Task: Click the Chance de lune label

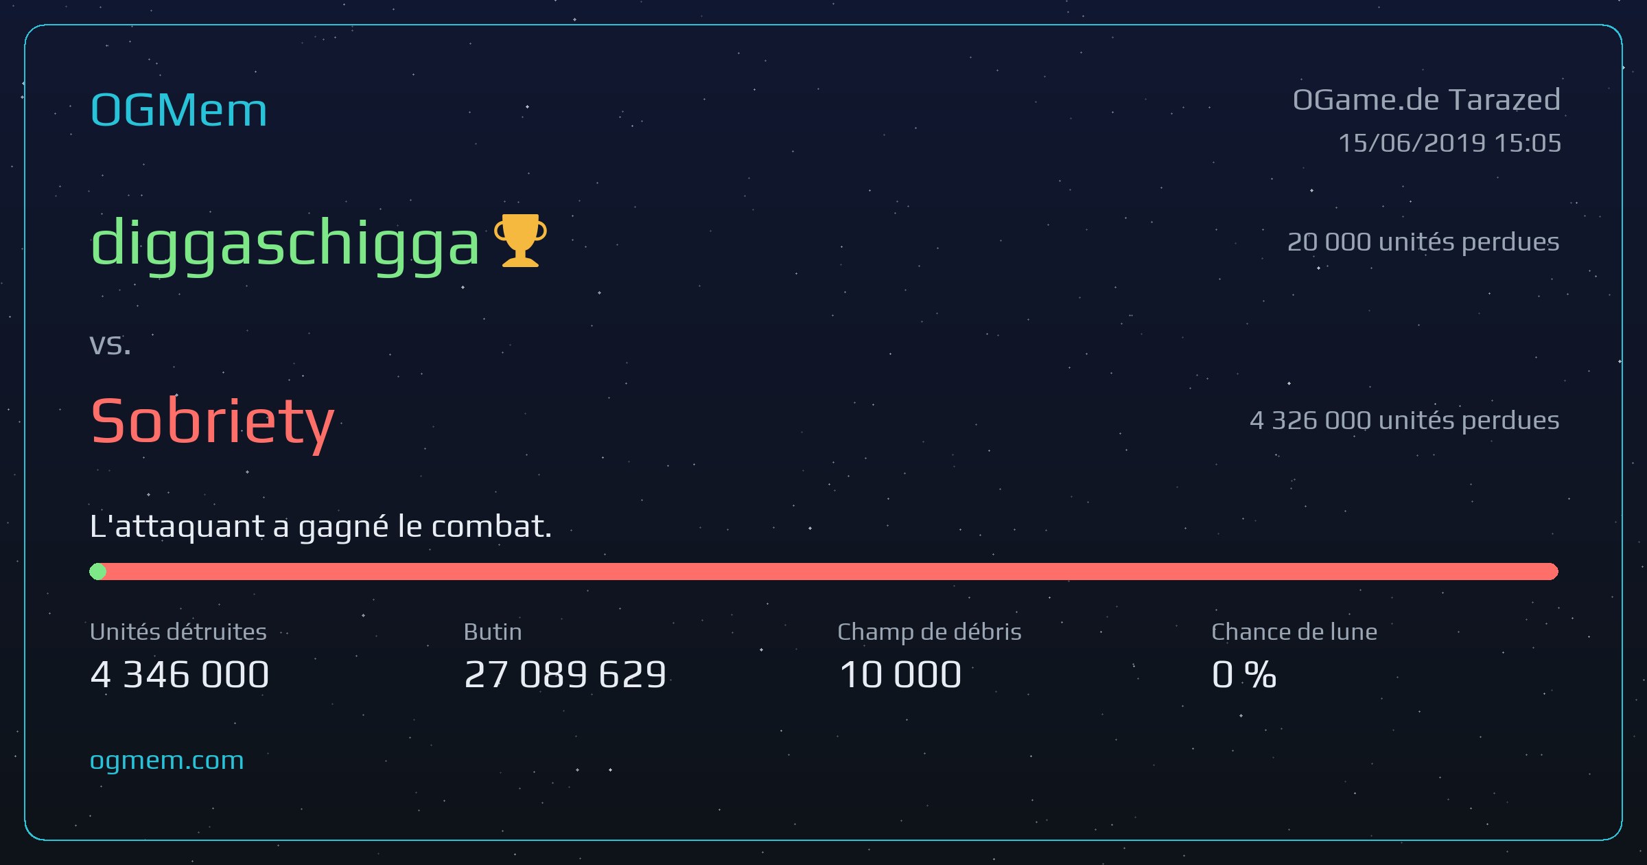Action: pos(1294,632)
